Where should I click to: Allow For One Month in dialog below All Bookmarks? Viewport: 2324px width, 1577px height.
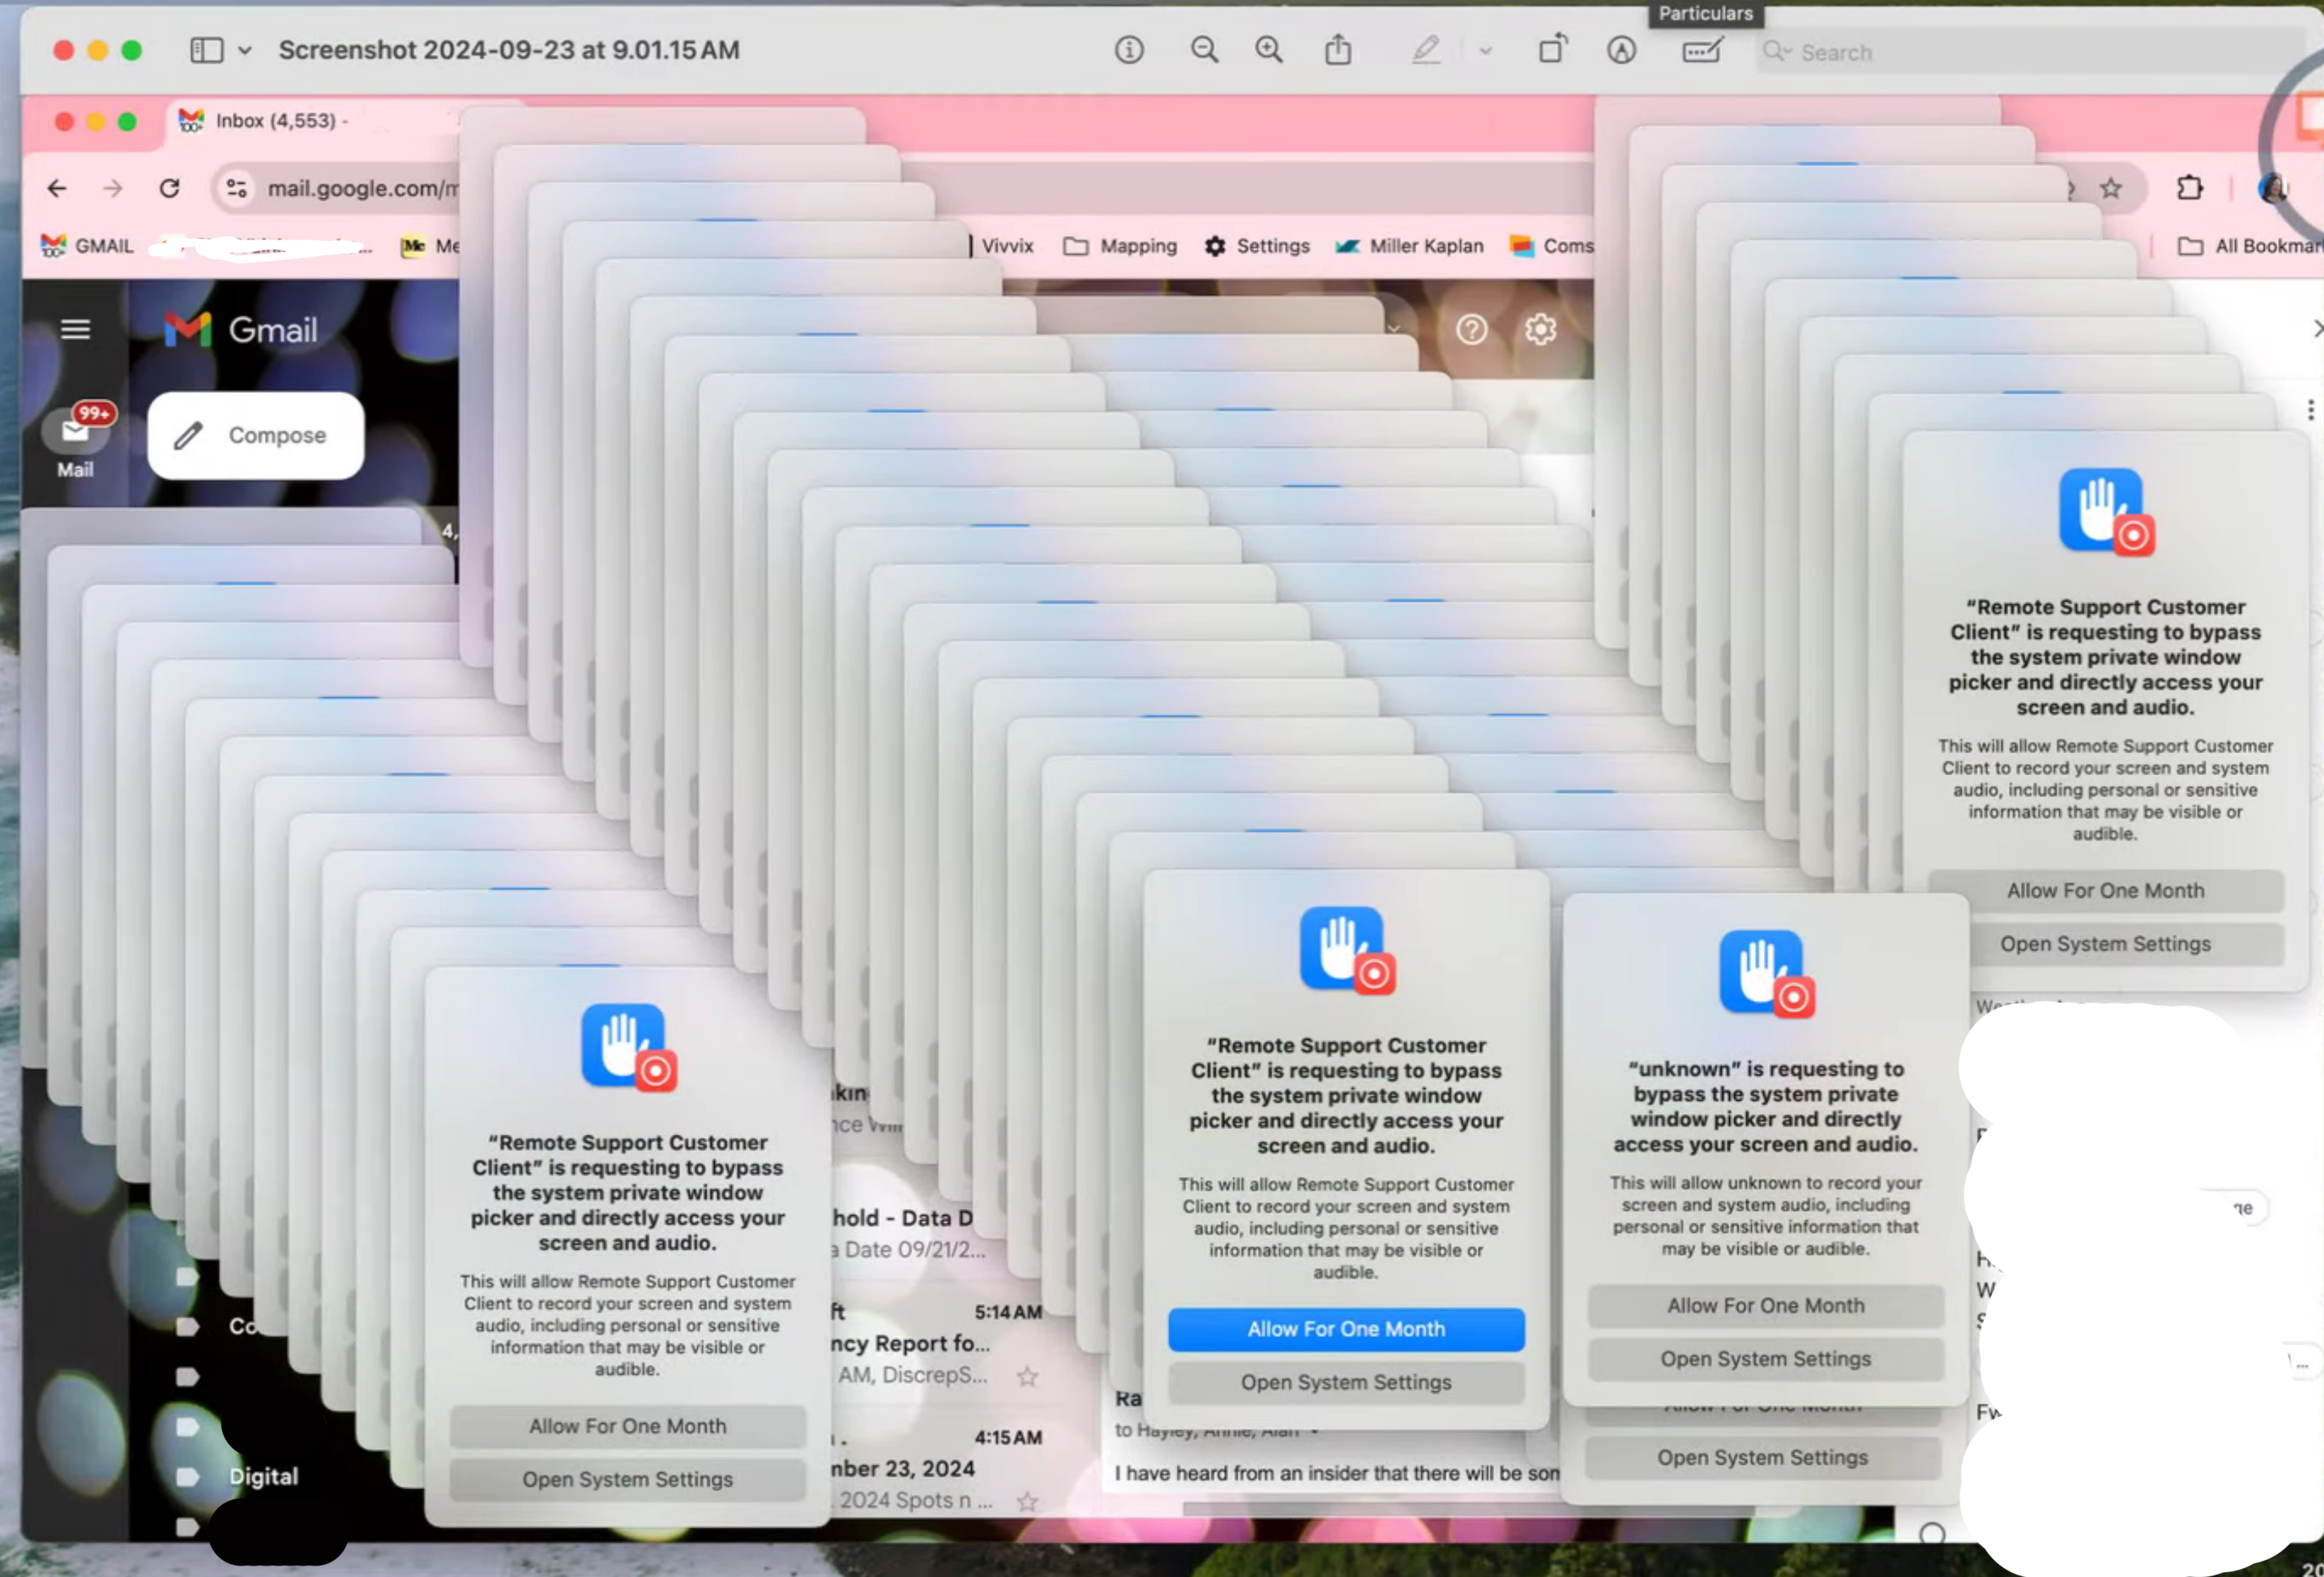[x=2105, y=890]
